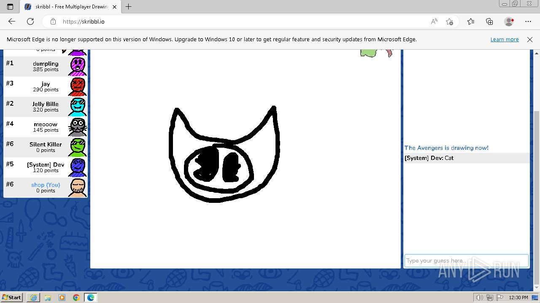The height and width of the screenshot is (303, 540).
Task: Click the drawn cat on canvas
Action: point(224,155)
